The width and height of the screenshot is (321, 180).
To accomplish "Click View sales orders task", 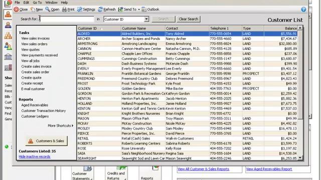I will click(34, 44).
